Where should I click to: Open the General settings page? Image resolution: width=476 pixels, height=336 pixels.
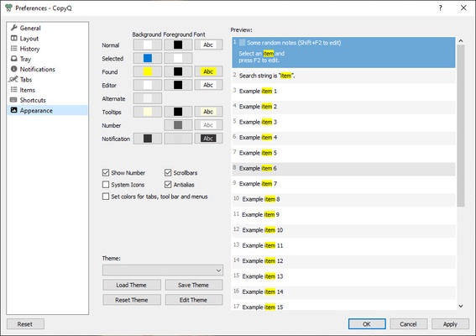(x=47, y=28)
